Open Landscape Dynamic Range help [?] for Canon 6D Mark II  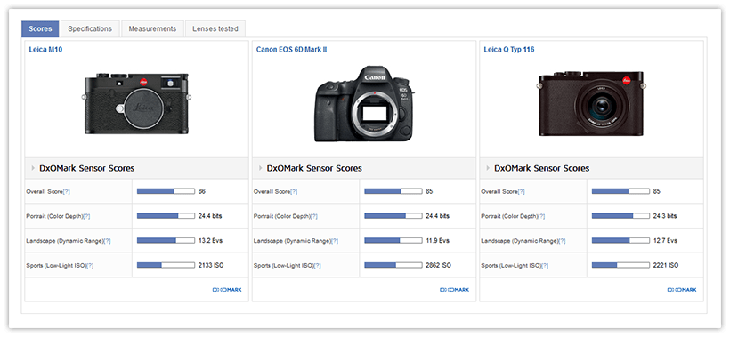click(335, 241)
